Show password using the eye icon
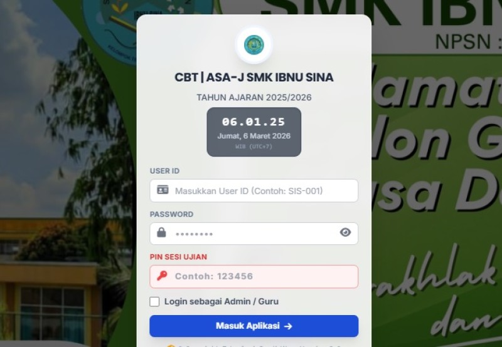This screenshot has width=502, height=347. pyautogui.click(x=345, y=232)
